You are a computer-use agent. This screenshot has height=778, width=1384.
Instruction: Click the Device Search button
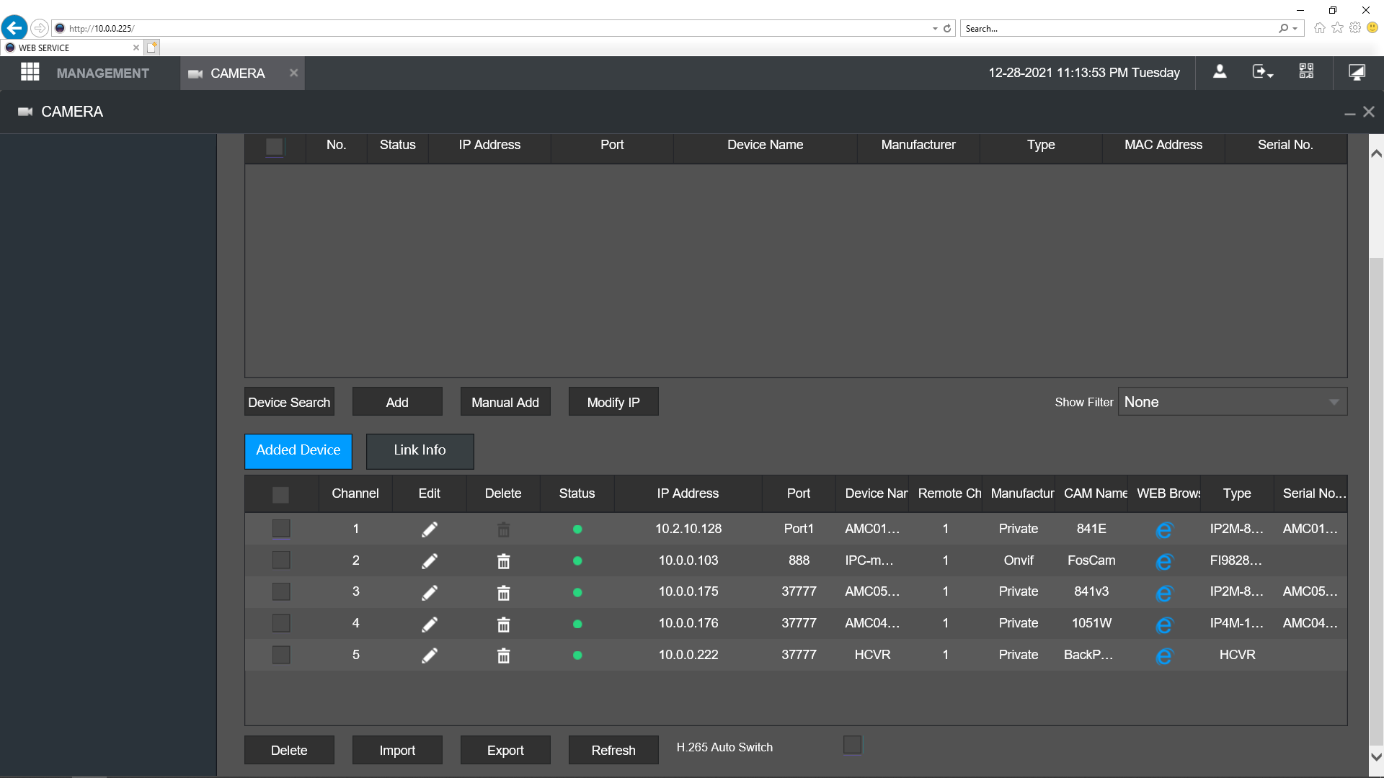(x=289, y=402)
